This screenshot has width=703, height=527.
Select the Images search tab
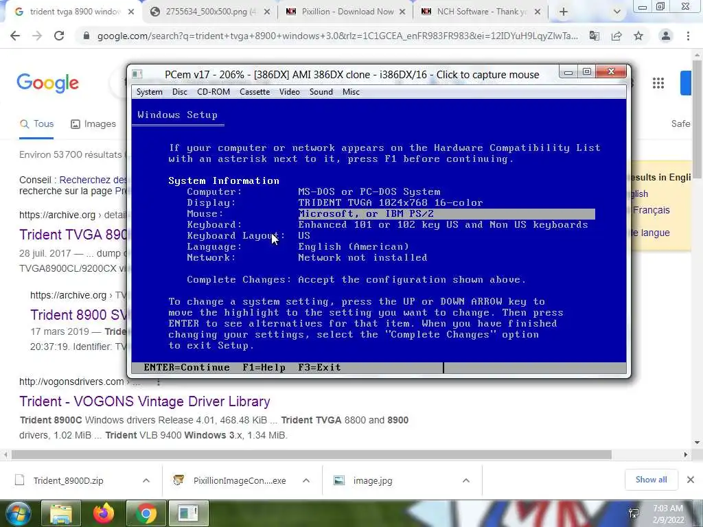pyautogui.click(x=93, y=124)
